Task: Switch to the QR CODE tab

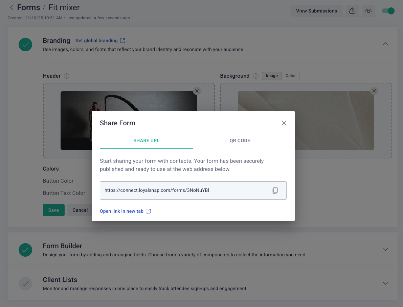Action: [240, 140]
